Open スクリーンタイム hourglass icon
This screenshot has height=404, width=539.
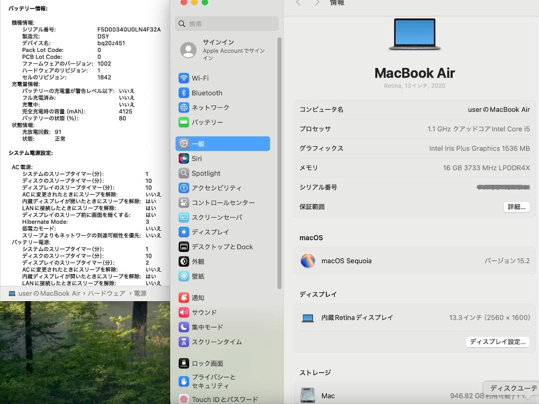pos(184,342)
